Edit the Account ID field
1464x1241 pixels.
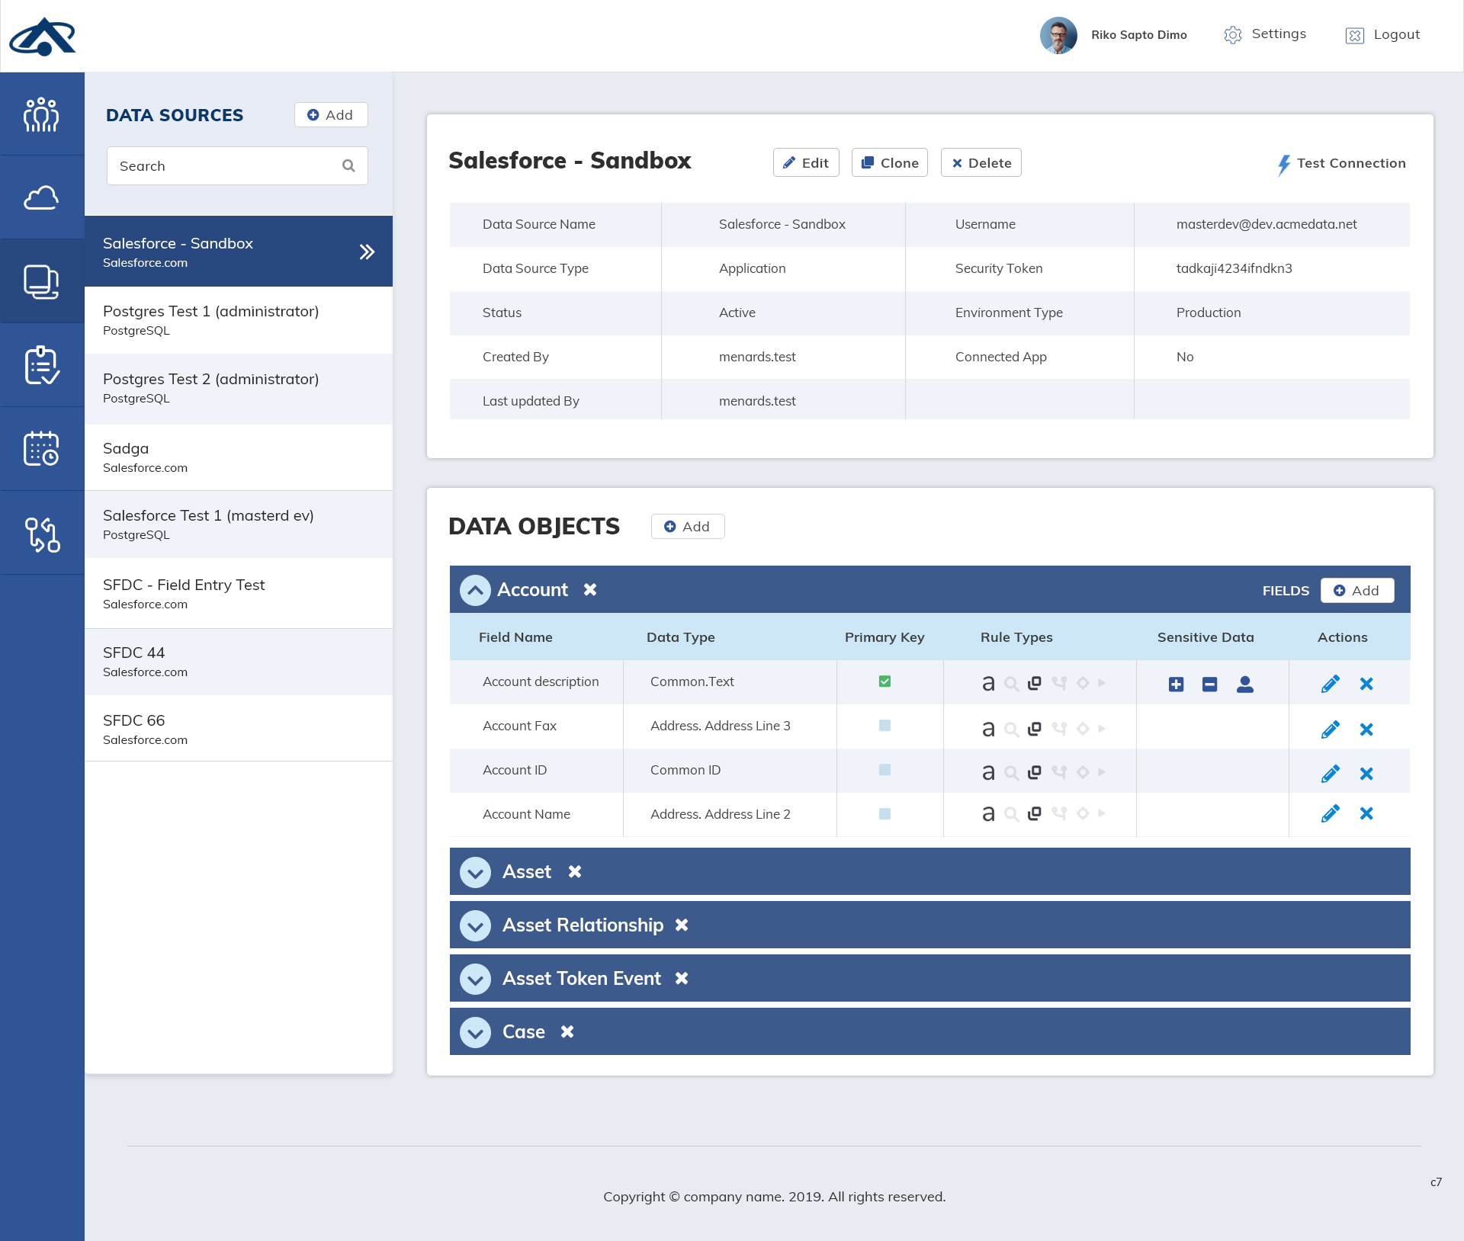pyautogui.click(x=1331, y=774)
